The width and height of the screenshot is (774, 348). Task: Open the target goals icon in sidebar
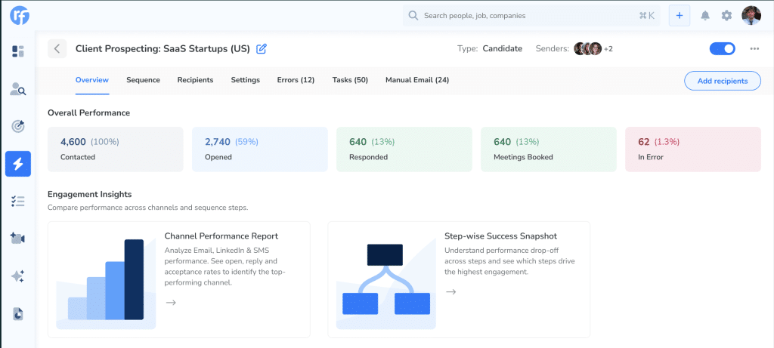(x=18, y=127)
